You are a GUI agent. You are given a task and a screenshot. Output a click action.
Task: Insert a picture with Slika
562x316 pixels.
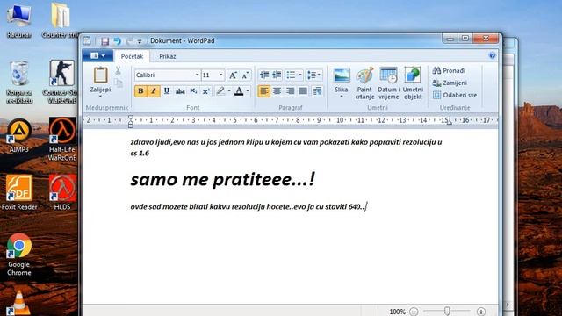pyautogui.click(x=342, y=83)
